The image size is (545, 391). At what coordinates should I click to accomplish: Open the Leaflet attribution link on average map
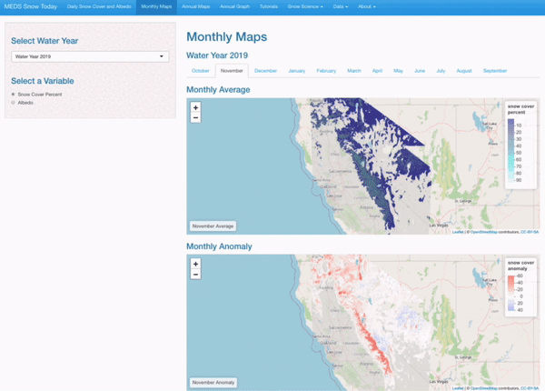[x=457, y=232]
